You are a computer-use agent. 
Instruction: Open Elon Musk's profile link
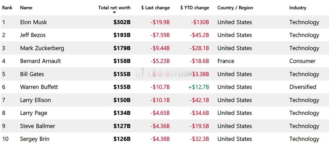point(34,22)
